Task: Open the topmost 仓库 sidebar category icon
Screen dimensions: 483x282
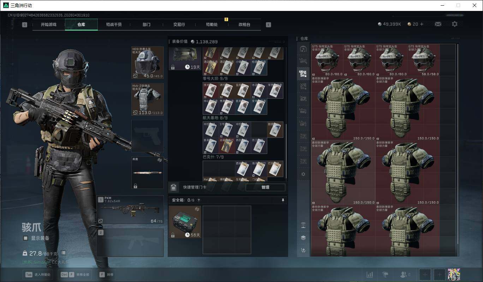Action: tap(303, 49)
